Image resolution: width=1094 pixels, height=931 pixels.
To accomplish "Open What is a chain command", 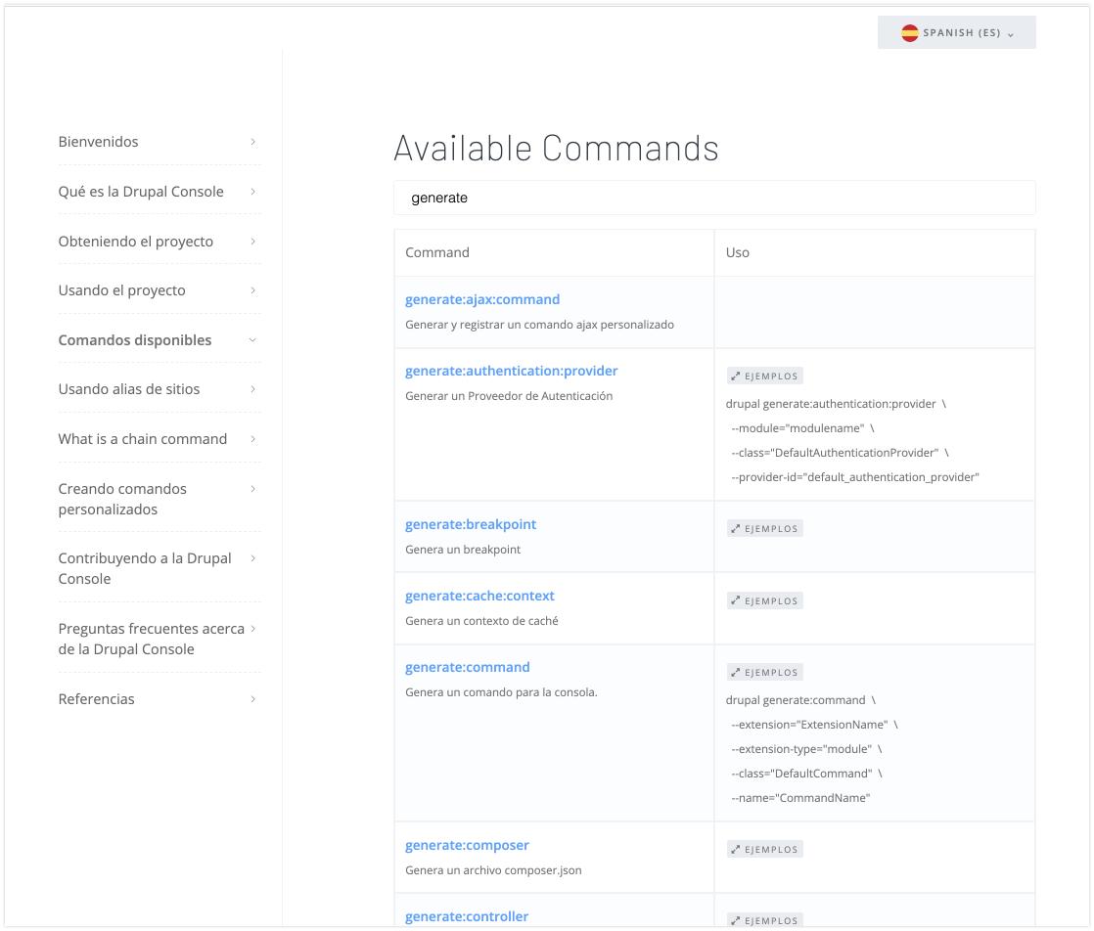I will 143,439.
